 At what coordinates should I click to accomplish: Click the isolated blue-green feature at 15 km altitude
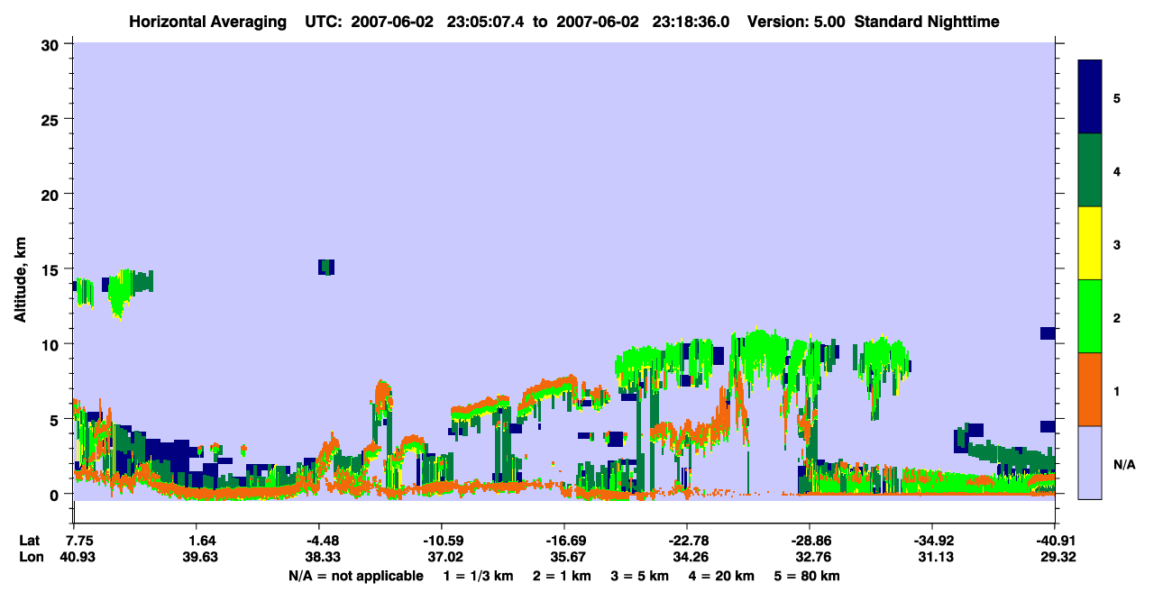point(326,267)
